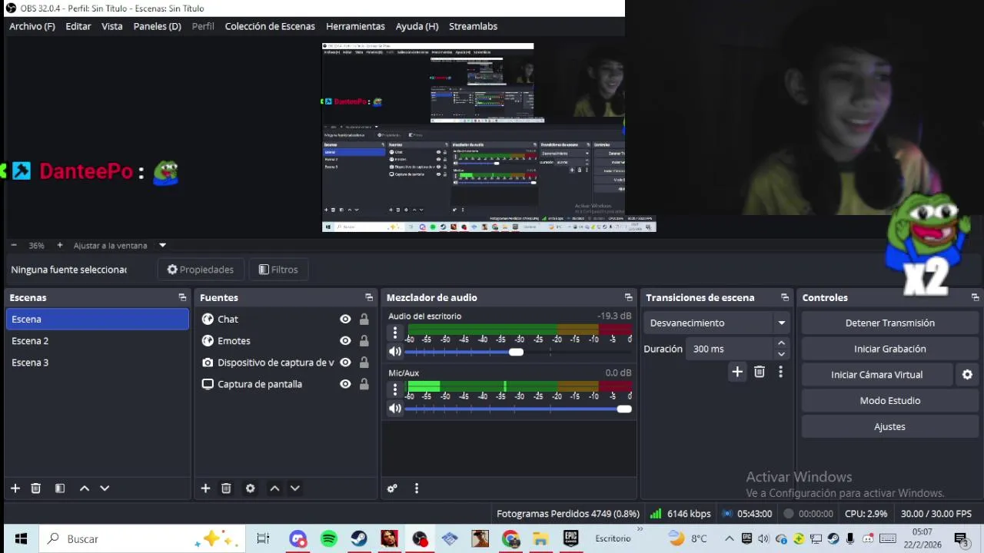
Task: Remove selected scene with the trash icon
Action: click(x=35, y=488)
